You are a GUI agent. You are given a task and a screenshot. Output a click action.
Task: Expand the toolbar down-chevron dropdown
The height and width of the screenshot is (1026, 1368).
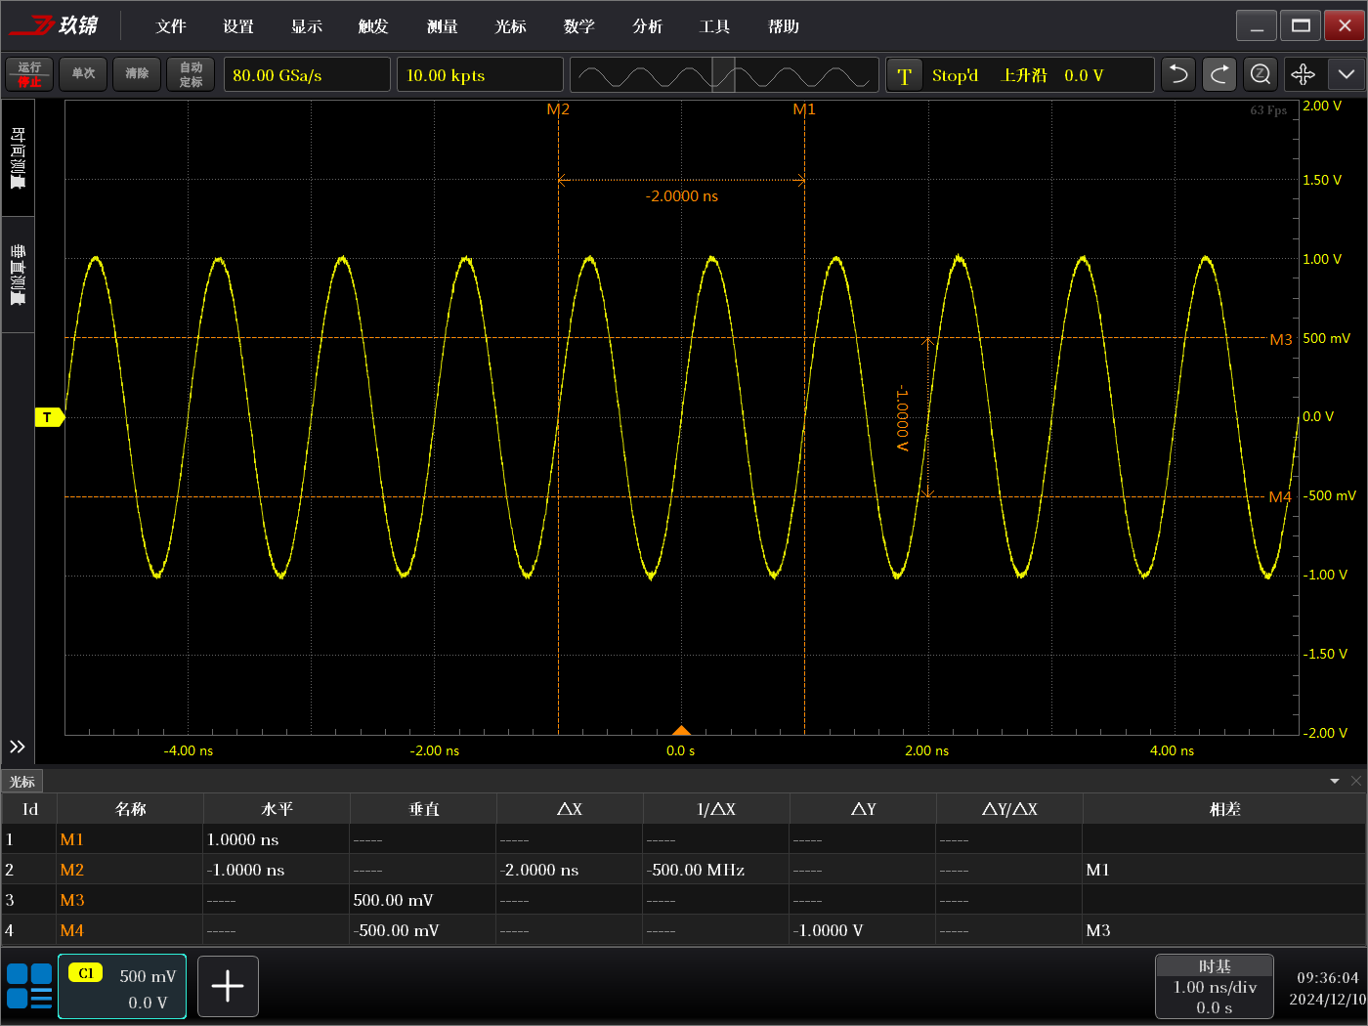pos(1347,74)
